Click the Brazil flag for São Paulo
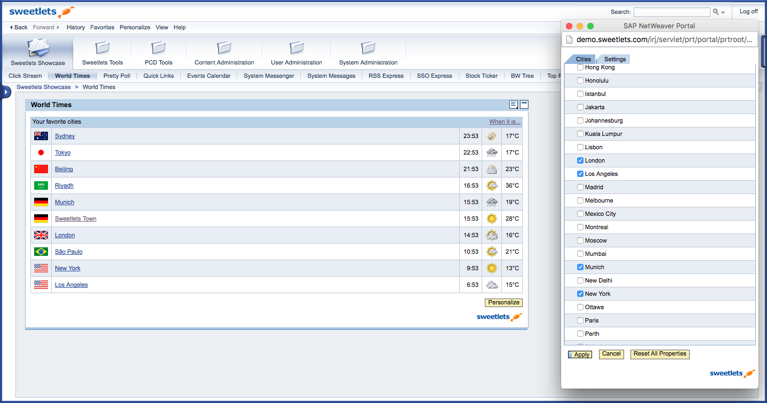This screenshot has width=767, height=403. (41, 252)
